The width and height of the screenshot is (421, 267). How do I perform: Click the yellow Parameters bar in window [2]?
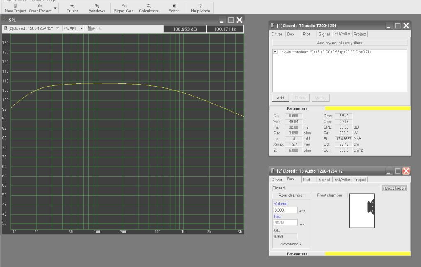tap(368, 254)
